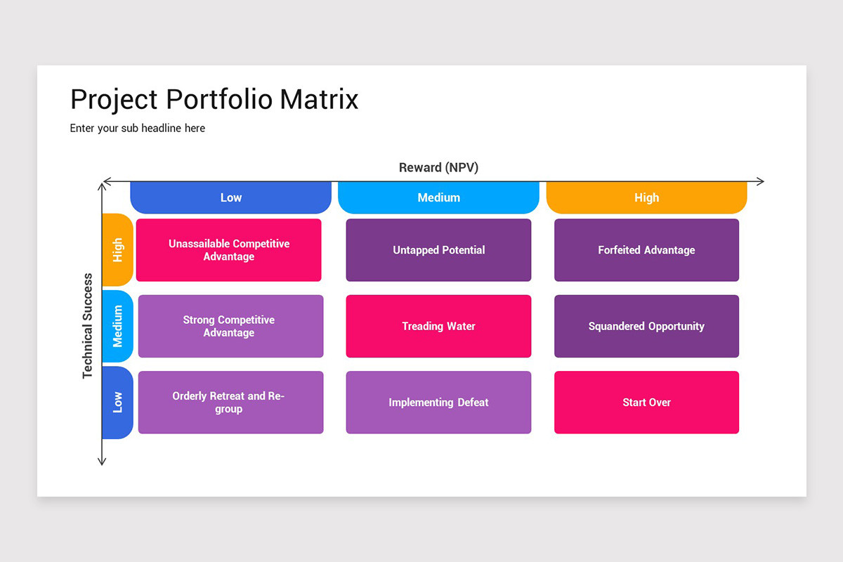Select the orange High column header

pyautogui.click(x=646, y=197)
